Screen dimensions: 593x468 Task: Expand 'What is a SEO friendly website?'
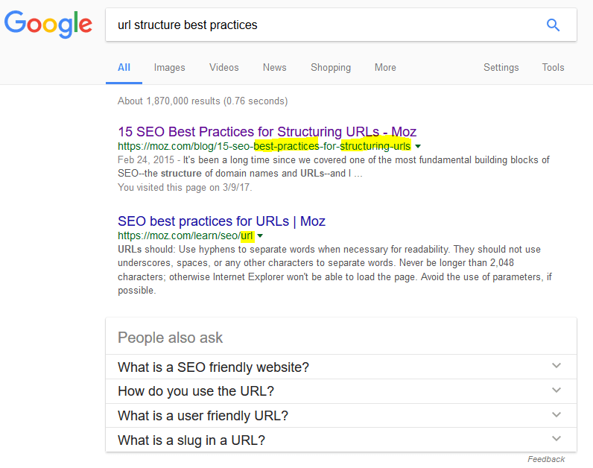click(341, 367)
